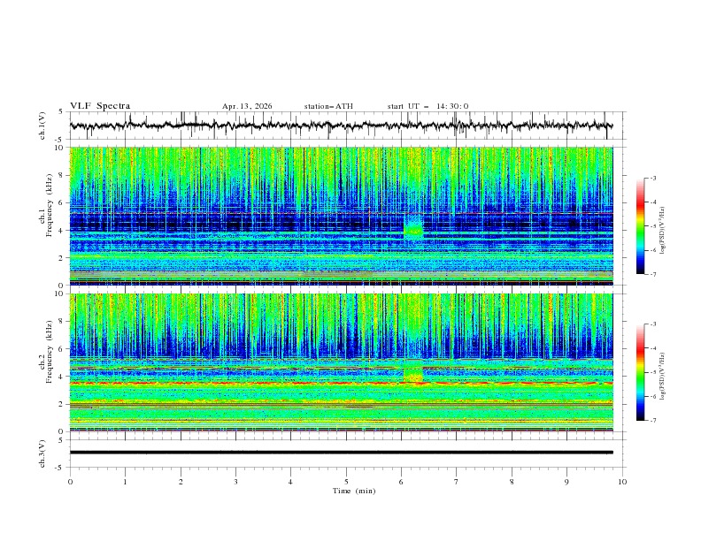Click the ch.2 colorbar "log(PSD)(V²/Hz)" label
Viewport: 701px width, 541px height.
(663, 377)
